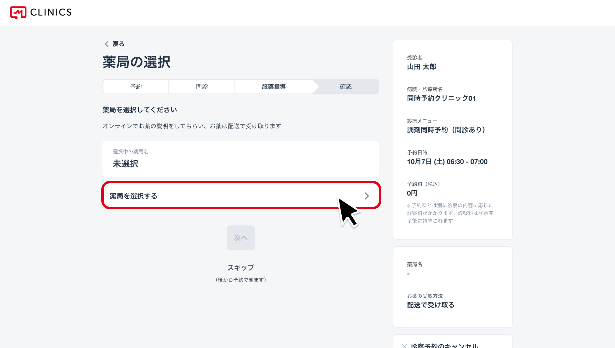Click the 配送で受け取る pickup method text
This screenshot has height=348, width=615.
coord(431,305)
